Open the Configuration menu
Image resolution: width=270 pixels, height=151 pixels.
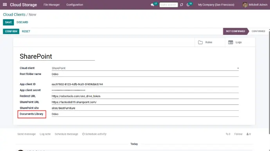(x=75, y=5)
